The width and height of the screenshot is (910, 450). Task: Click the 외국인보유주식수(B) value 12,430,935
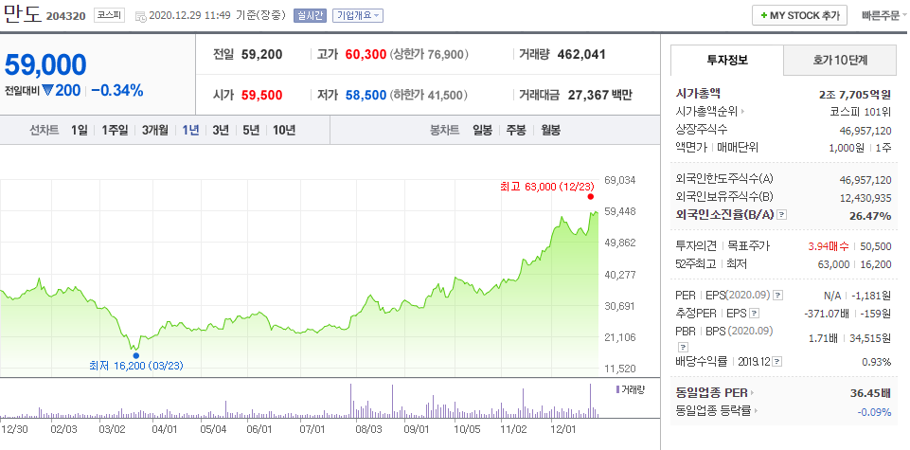click(x=865, y=198)
